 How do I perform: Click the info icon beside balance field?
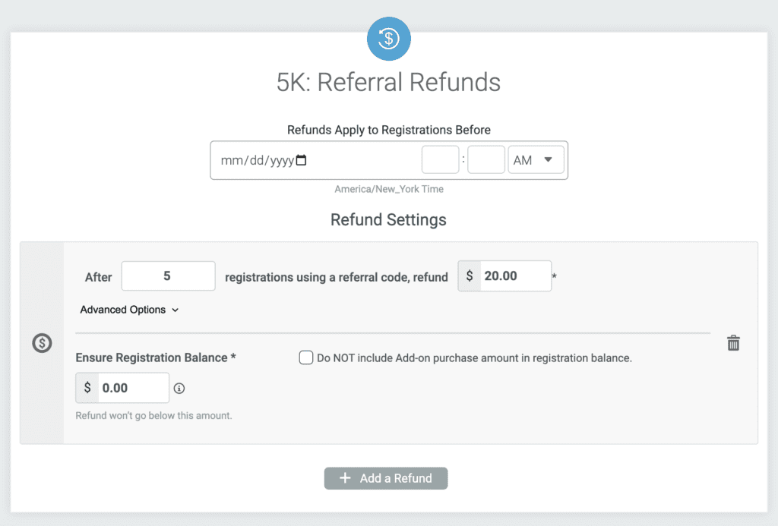pos(179,388)
